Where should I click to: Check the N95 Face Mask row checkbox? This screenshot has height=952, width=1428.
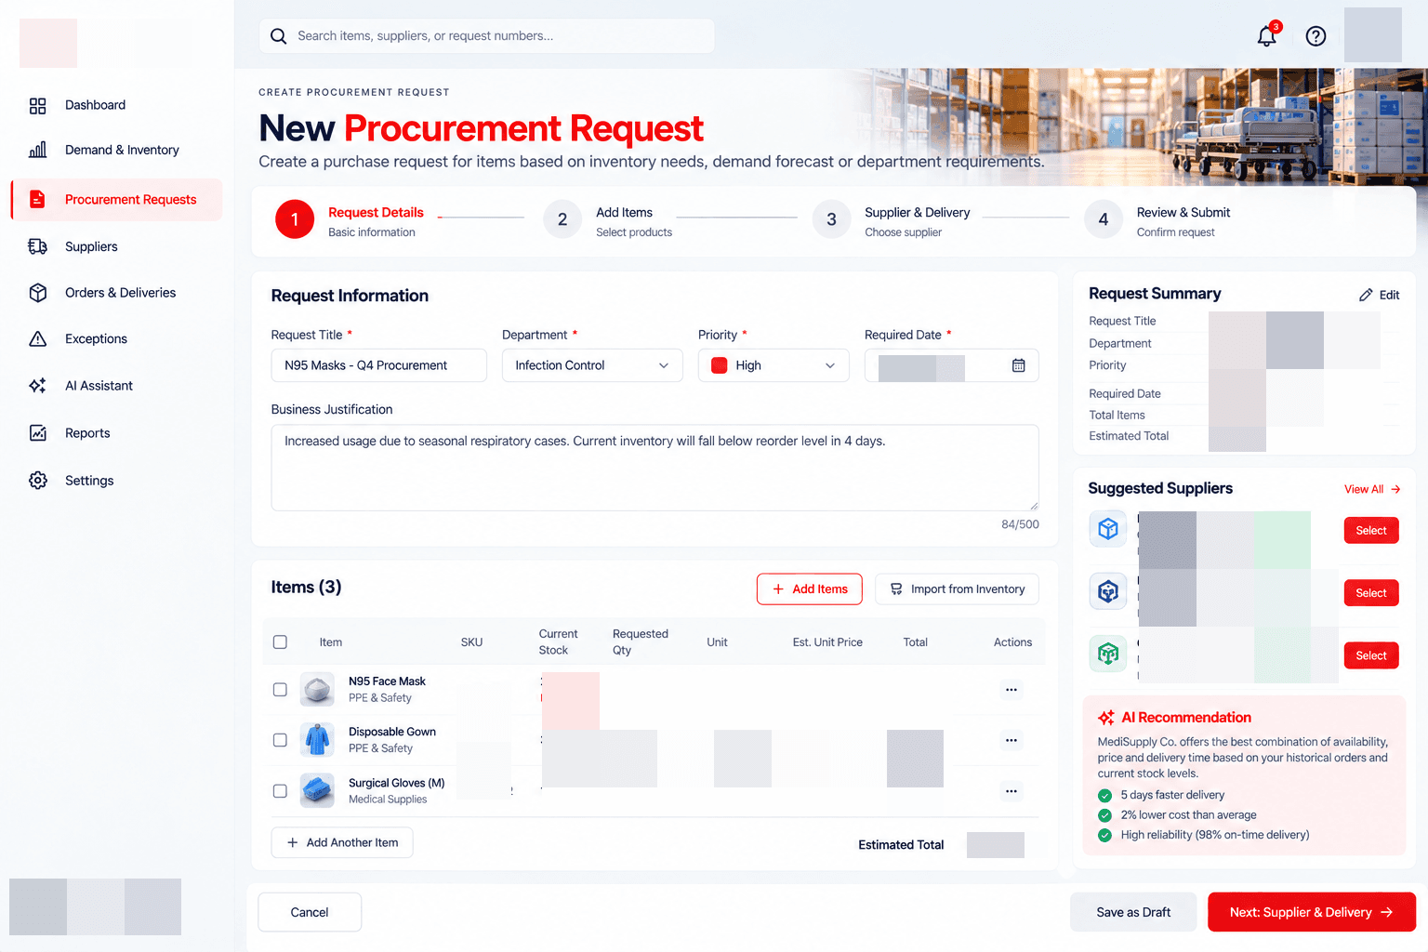click(x=280, y=690)
